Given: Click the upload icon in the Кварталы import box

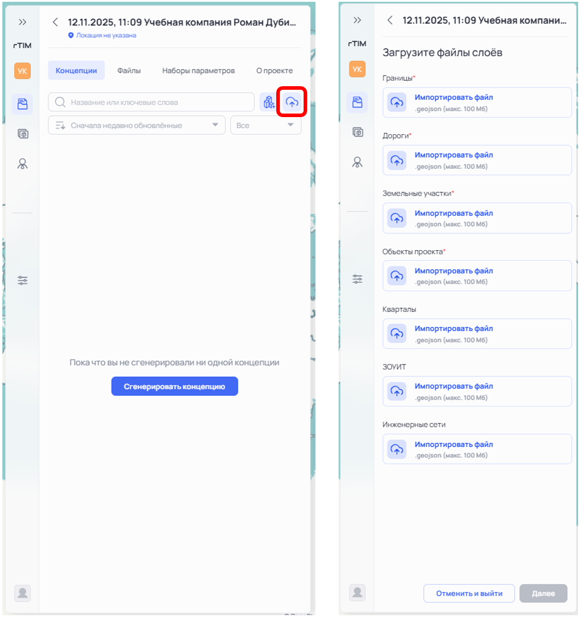Looking at the screenshot, I should coord(397,333).
